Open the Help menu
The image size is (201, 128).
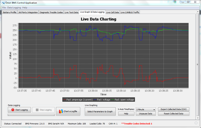coord(25,8)
